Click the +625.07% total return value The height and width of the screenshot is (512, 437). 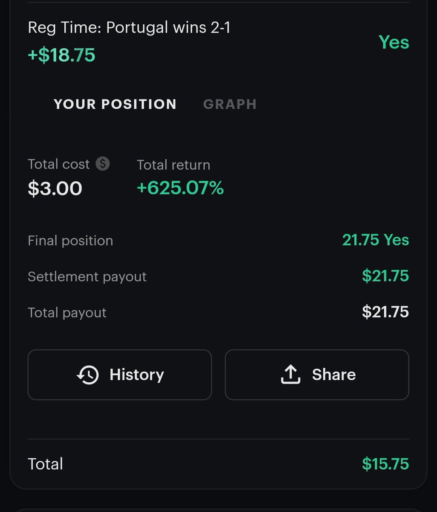coord(180,188)
